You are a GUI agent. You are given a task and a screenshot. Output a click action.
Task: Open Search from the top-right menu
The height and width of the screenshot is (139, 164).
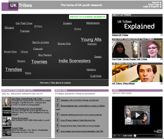pyautogui.click(x=156, y=2)
